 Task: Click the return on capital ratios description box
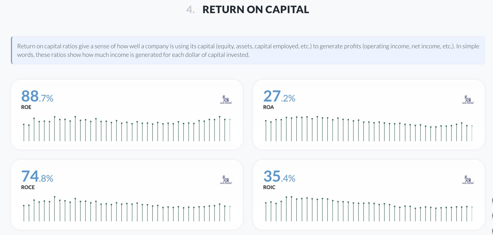tap(248, 50)
